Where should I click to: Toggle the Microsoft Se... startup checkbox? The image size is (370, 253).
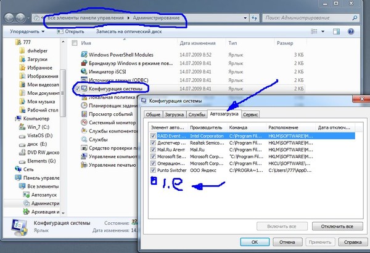[x=153, y=156]
